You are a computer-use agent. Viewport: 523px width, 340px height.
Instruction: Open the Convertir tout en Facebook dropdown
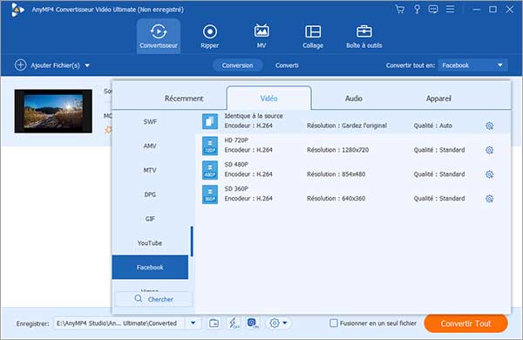(473, 65)
